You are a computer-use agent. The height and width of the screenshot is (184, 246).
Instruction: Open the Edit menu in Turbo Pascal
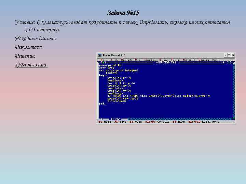point(114,60)
